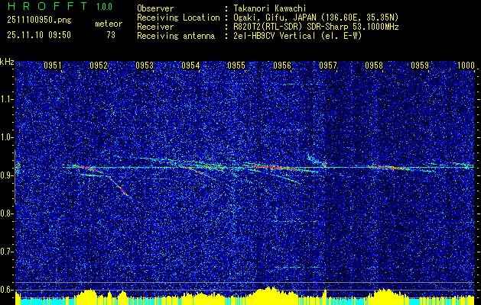Click the 0953 time marker
The image size is (481, 305).
145,65
